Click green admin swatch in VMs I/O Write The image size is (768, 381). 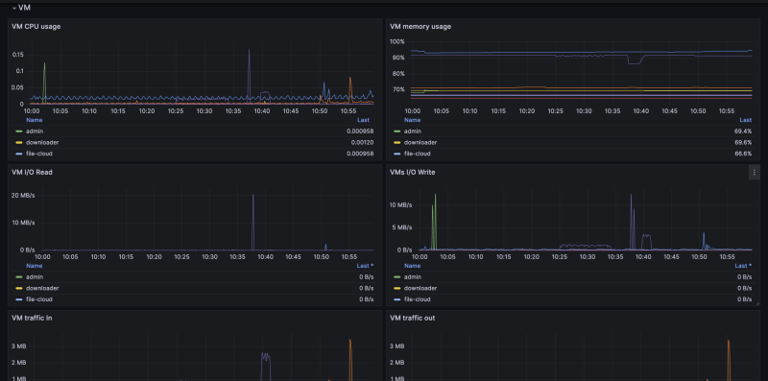397,277
